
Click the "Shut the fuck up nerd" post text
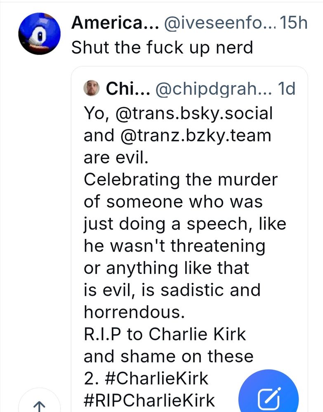[162, 48]
